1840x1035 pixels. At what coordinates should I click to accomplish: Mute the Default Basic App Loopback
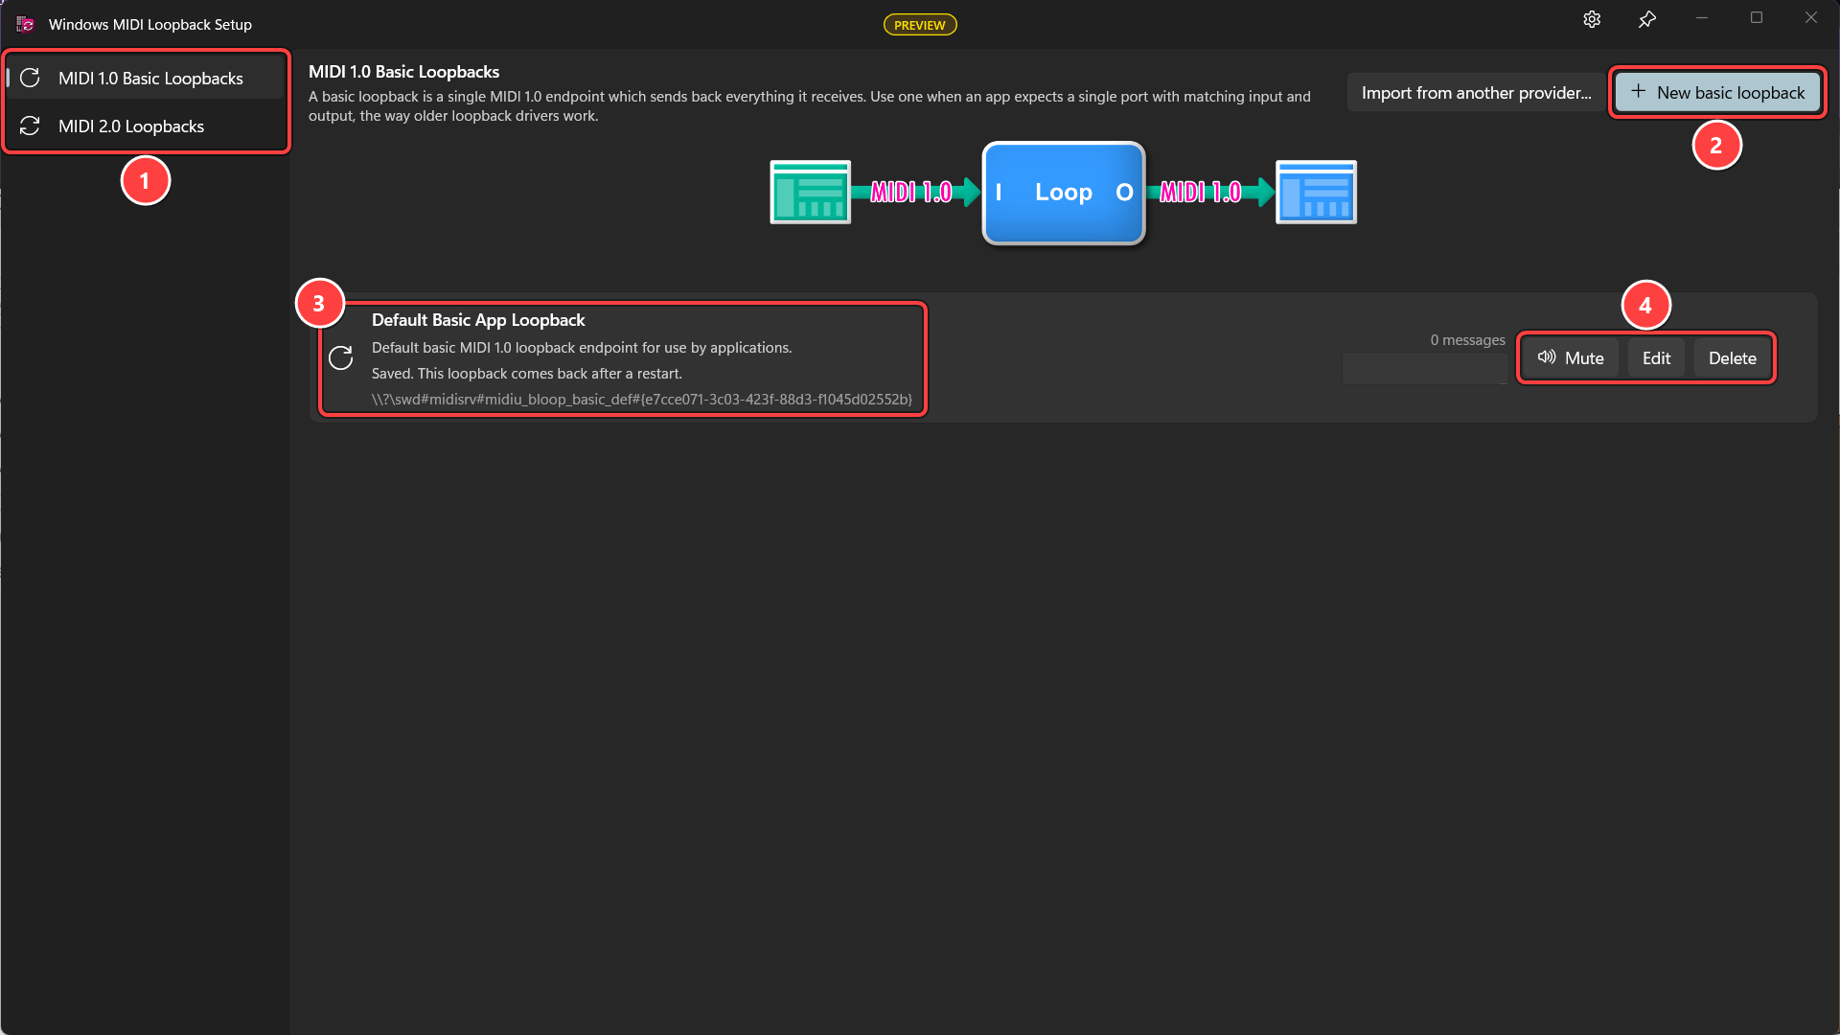tap(1571, 358)
